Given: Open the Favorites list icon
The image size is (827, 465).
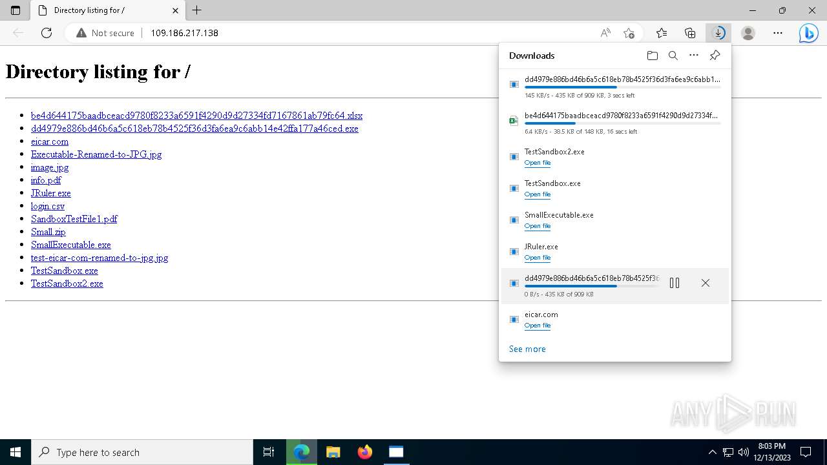Looking at the screenshot, I should click(662, 33).
